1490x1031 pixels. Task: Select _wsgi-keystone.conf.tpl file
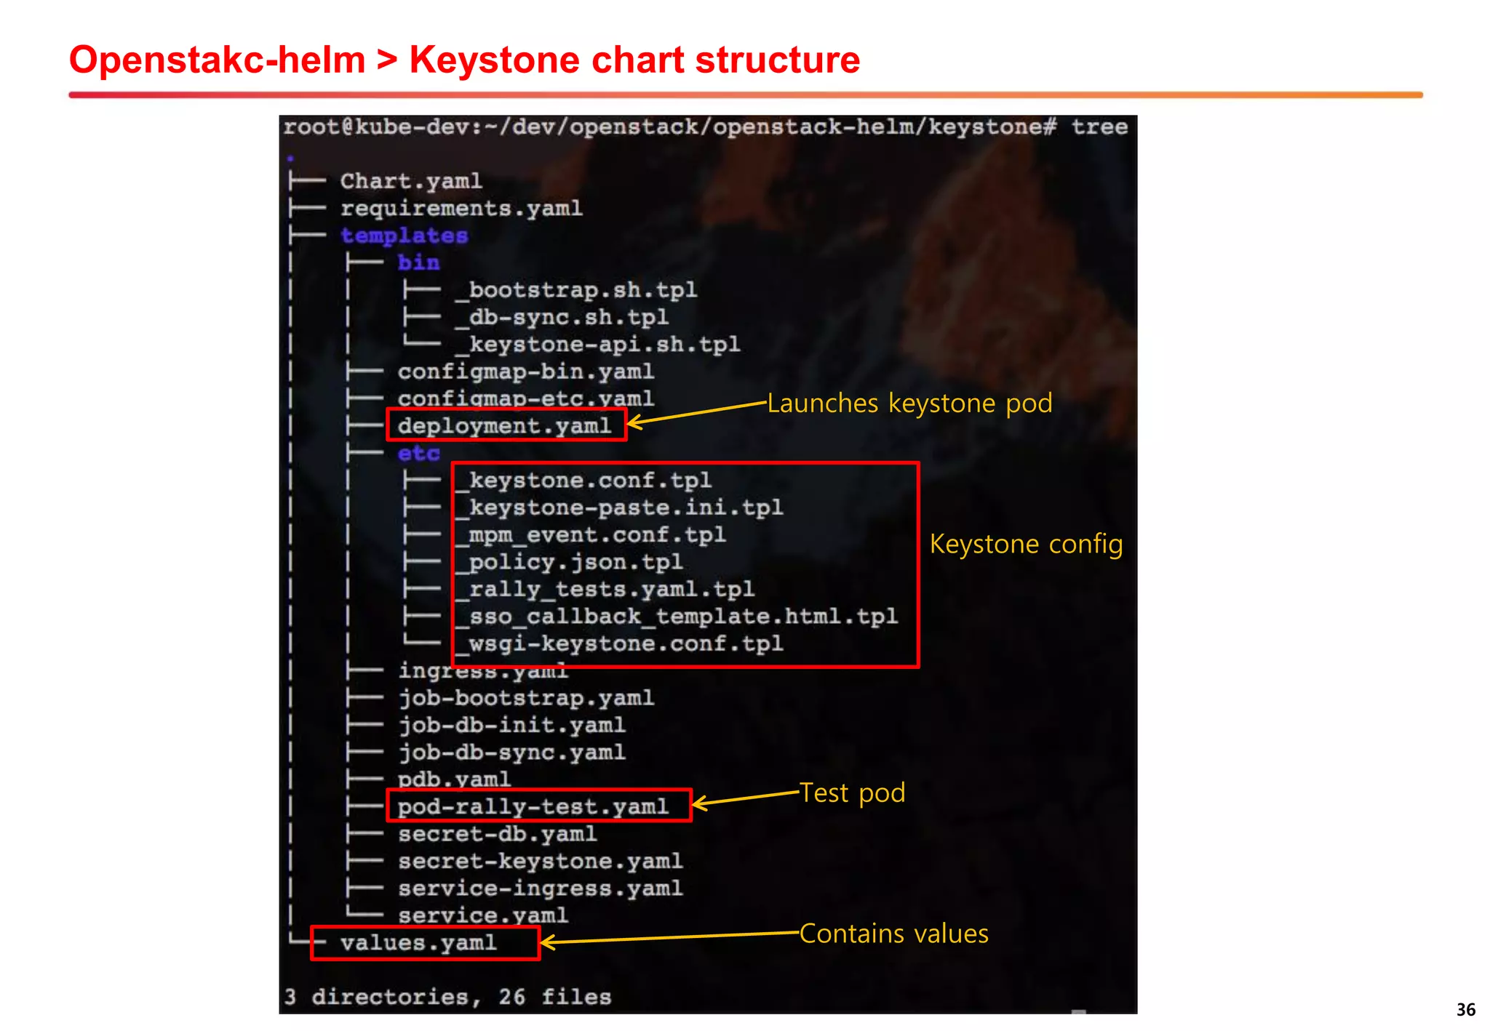618,643
